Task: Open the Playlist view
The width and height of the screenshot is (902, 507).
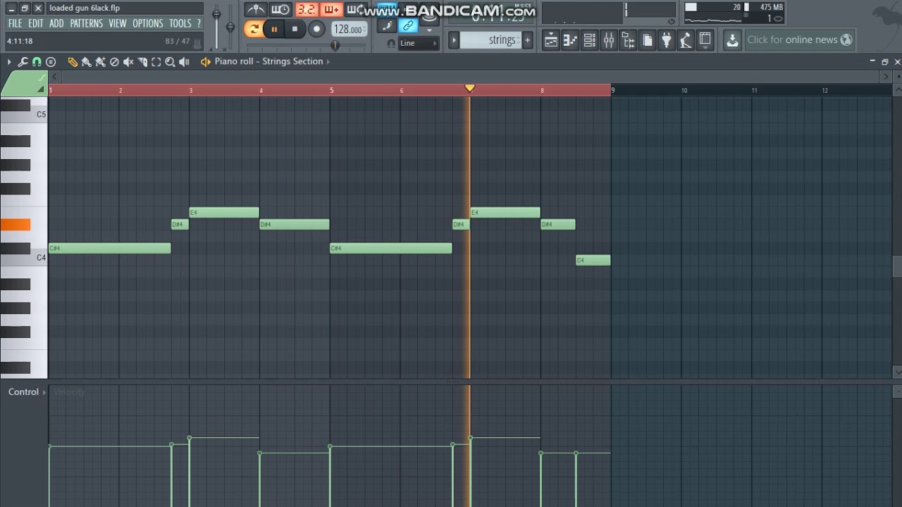Action: [551, 40]
